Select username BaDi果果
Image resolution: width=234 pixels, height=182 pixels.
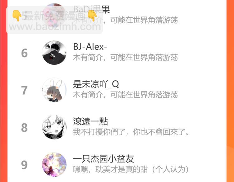[x=91, y=9]
